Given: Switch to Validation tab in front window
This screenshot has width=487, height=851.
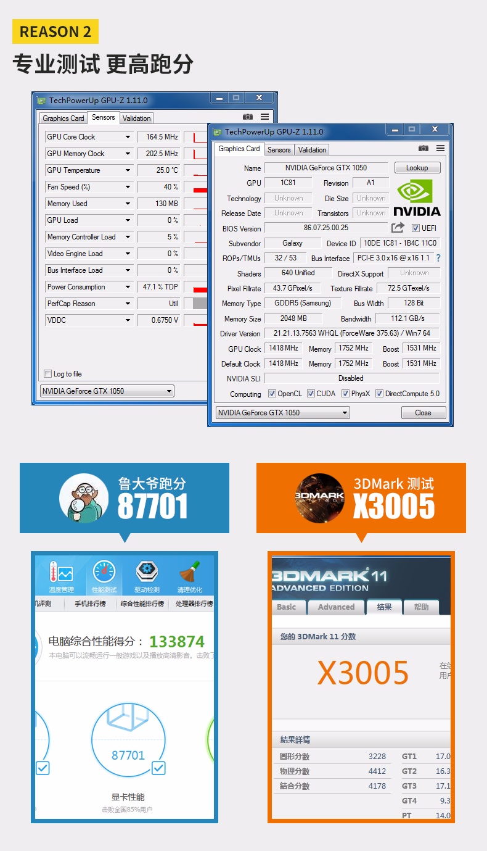Looking at the screenshot, I should (x=313, y=149).
